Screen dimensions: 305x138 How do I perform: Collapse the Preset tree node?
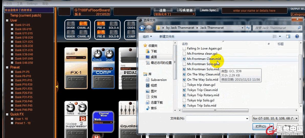7,67
